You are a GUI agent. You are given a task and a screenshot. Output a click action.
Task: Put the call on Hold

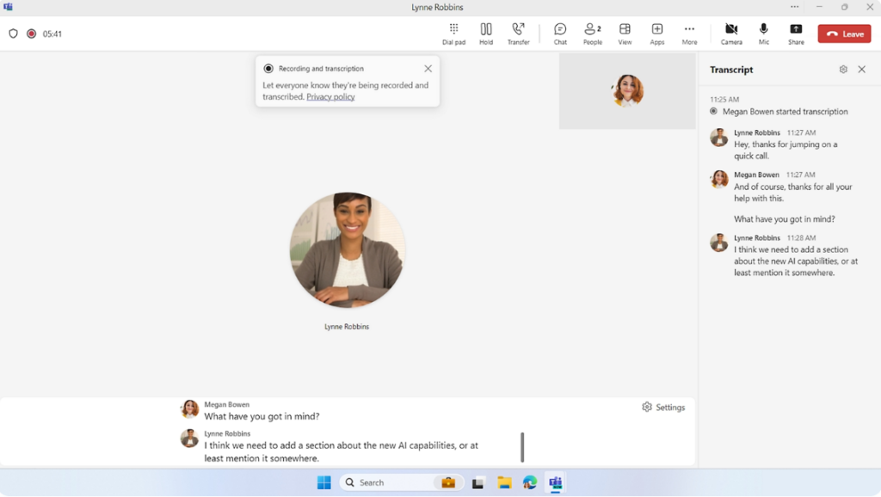click(x=486, y=34)
